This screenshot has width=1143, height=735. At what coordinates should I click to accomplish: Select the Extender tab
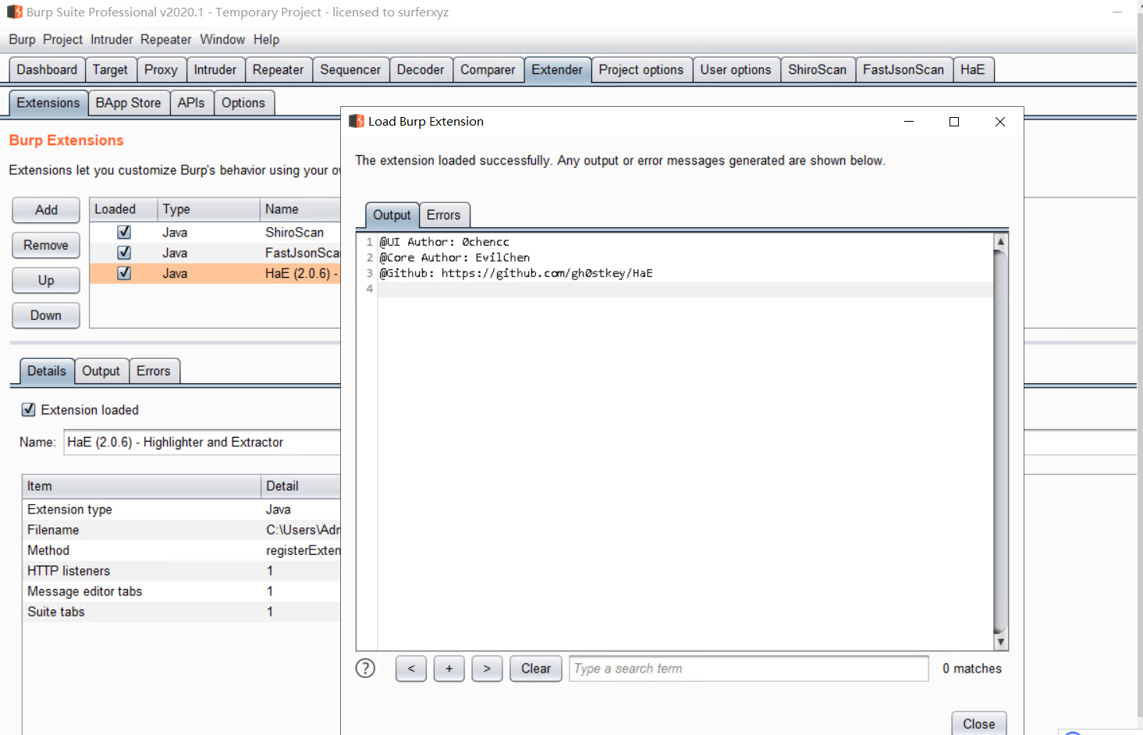(557, 69)
